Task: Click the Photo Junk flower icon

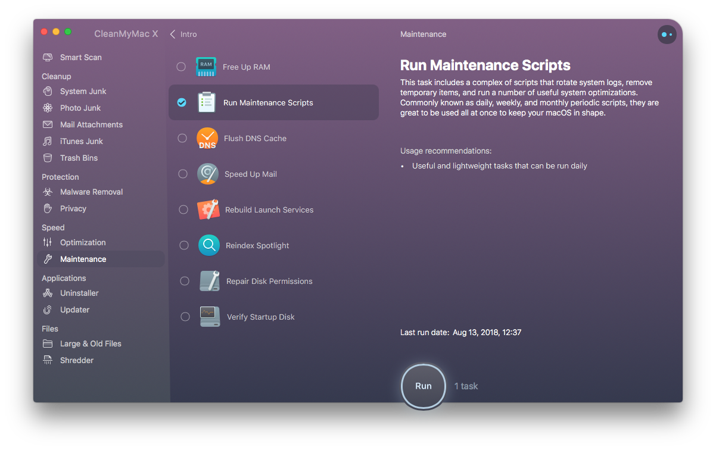Action: 48,108
